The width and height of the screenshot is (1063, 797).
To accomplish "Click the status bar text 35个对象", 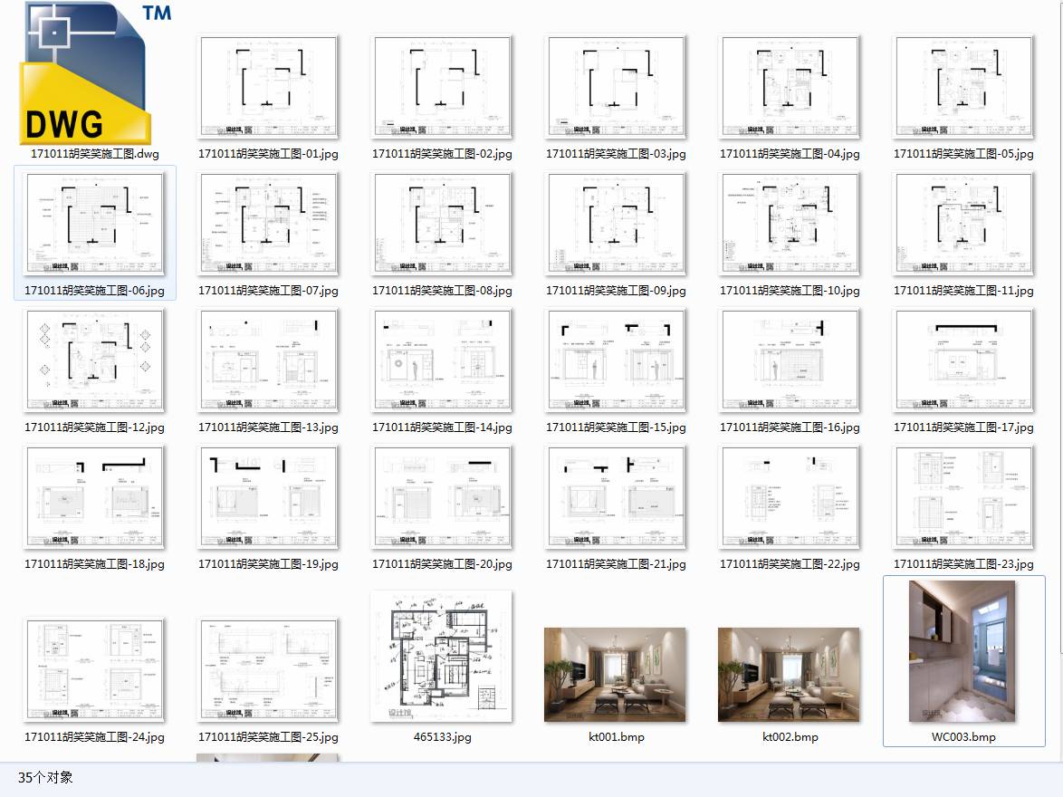I will click(44, 777).
